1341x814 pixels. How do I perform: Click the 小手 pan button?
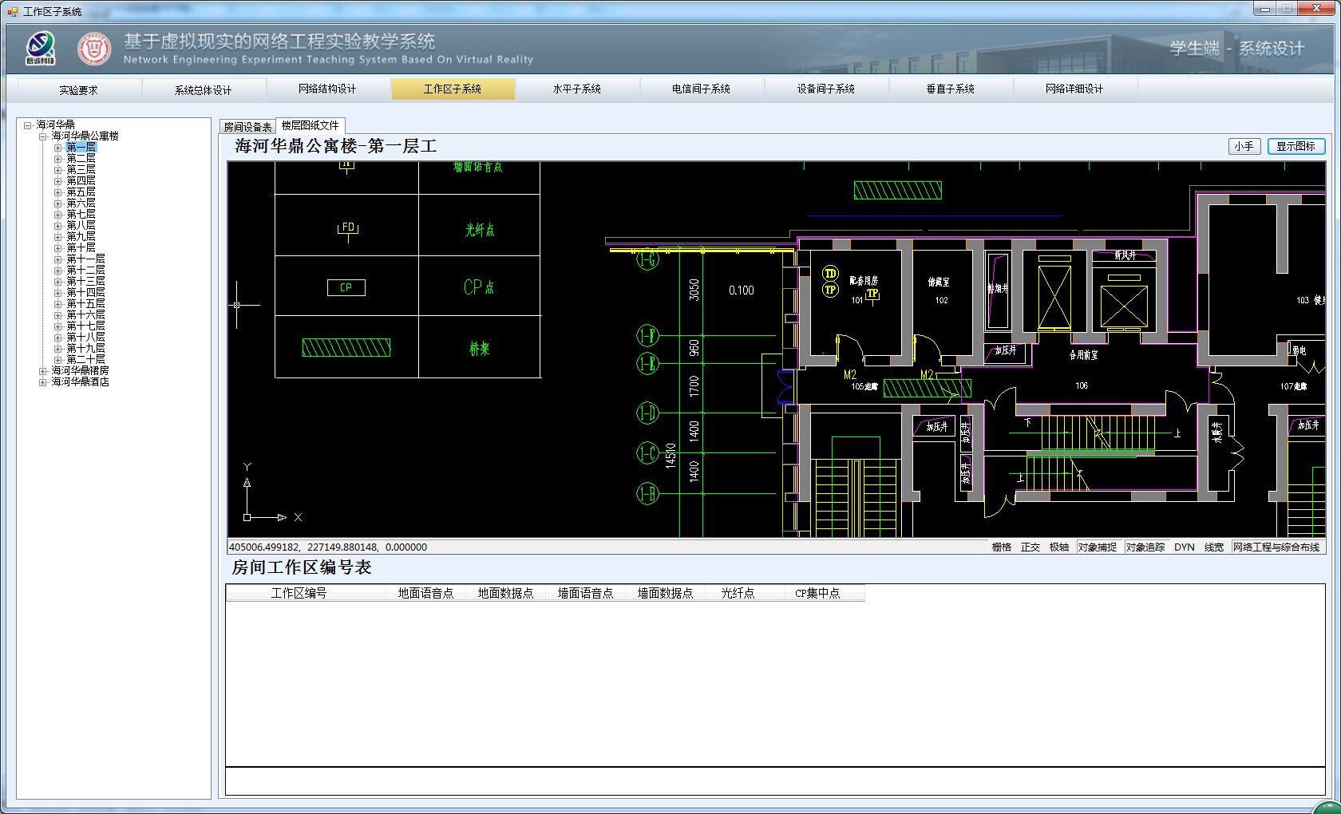pyautogui.click(x=1244, y=146)
